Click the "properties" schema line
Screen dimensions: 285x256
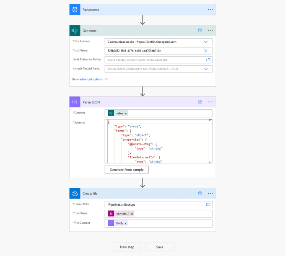(134, 140)
